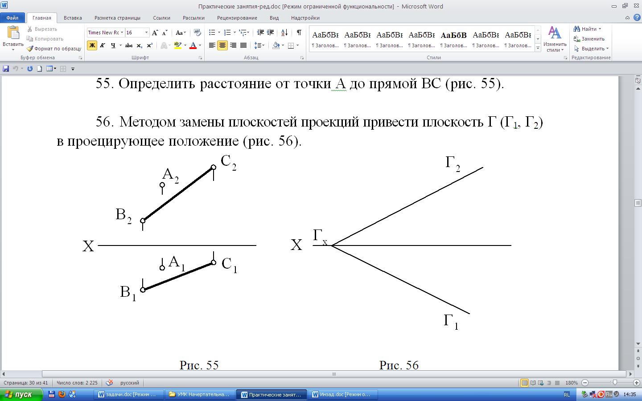The width and height of the screenshot is (642, 401).
Task: Open the font color red A swatch
Action: click(193, 45)
